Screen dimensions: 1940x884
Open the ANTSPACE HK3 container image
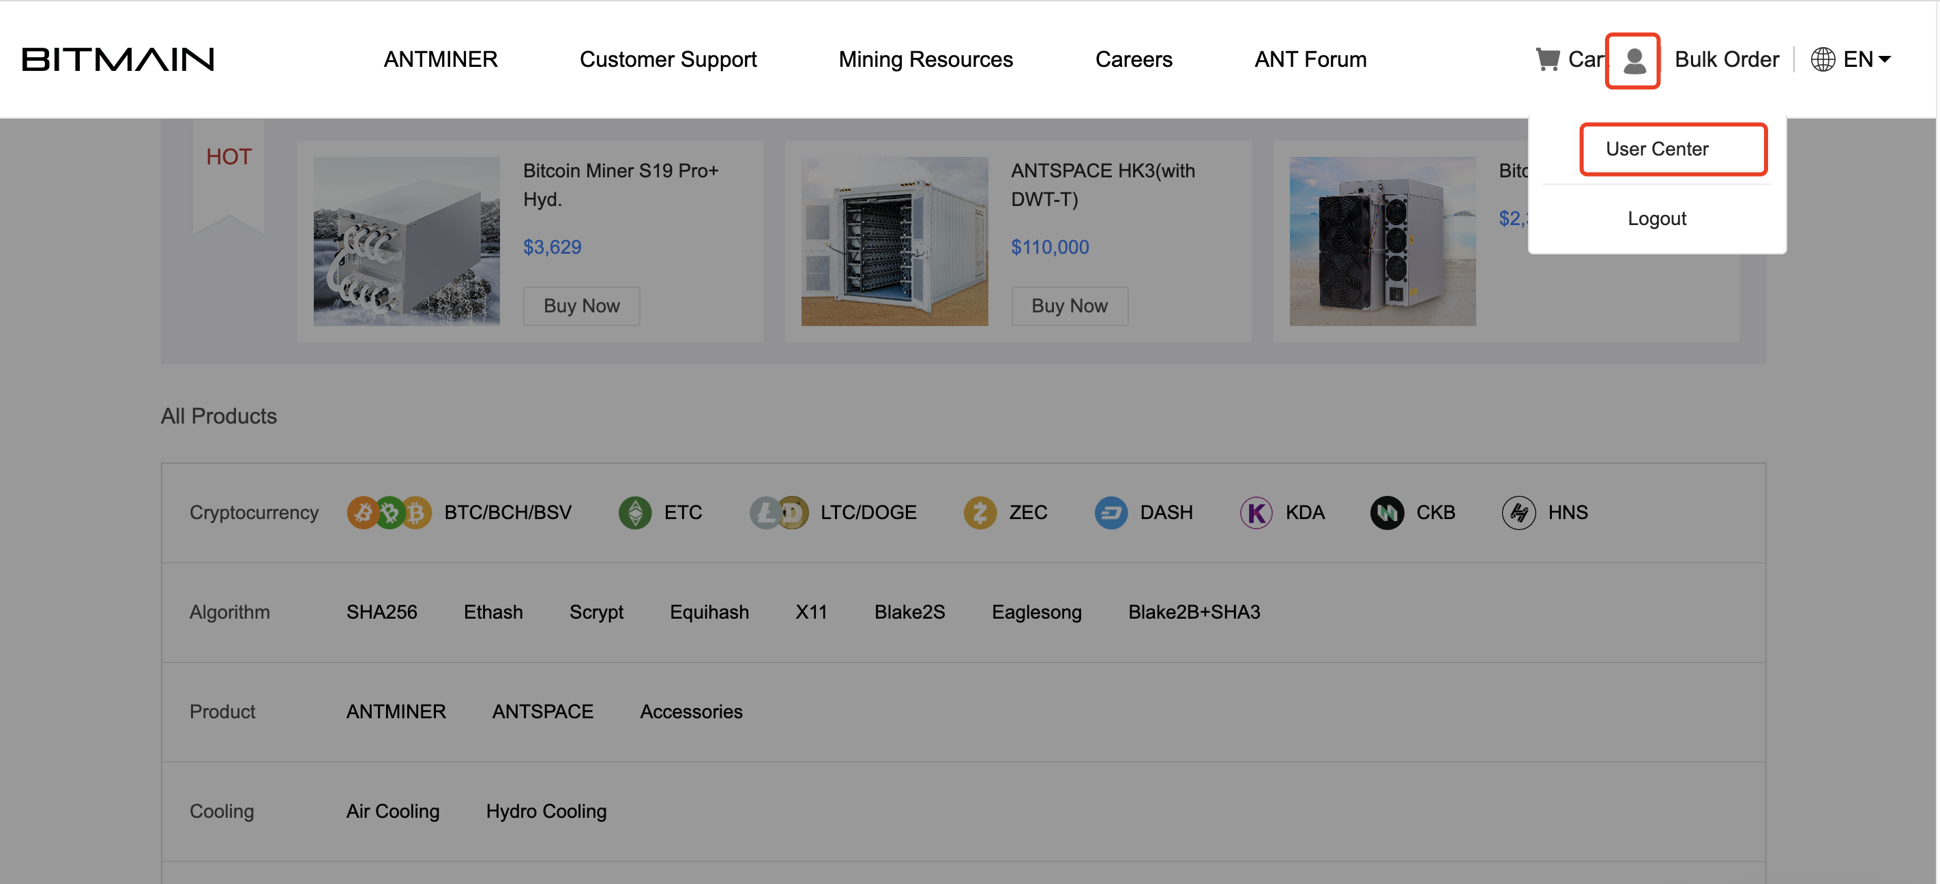point(895,241)
